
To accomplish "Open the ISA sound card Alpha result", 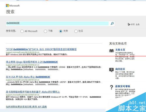I will pyautogui.click(x=28, y=77).
